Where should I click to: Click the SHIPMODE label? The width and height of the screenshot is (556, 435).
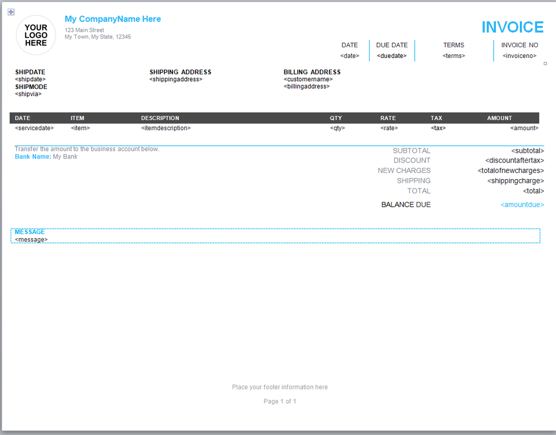tap(31, 87)
